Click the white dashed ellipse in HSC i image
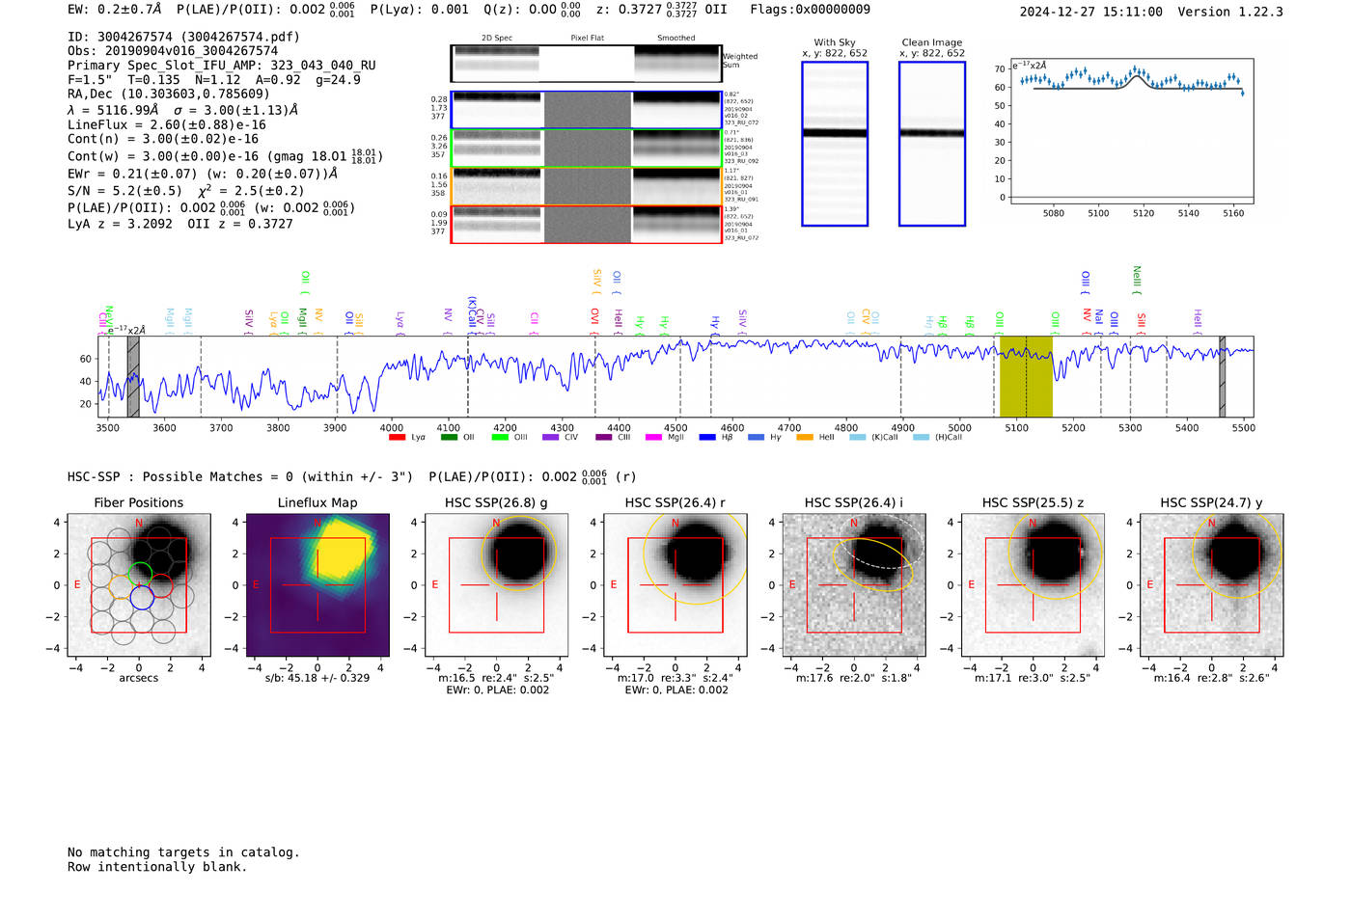 883,542
